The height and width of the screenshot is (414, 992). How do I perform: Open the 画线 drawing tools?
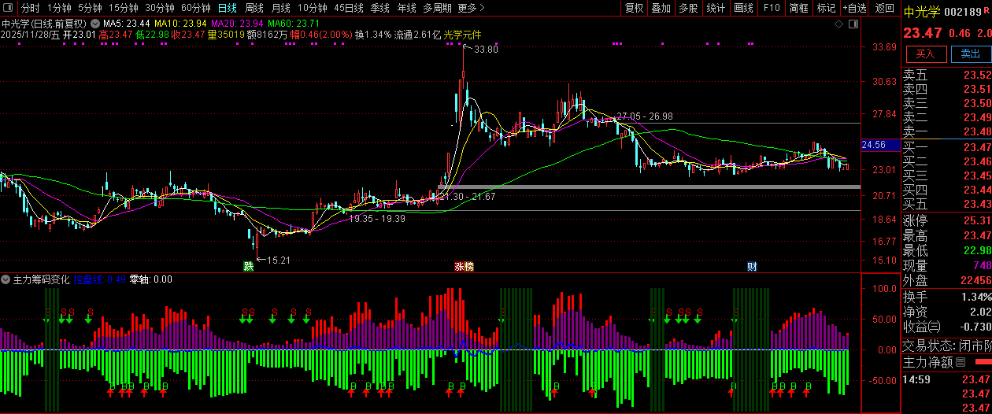tap(743, 8)
